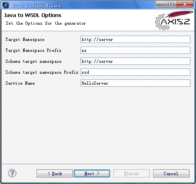Click the disabled Finish button
Viewport: 196px width, 184px height.
click(x=132, y=173)
